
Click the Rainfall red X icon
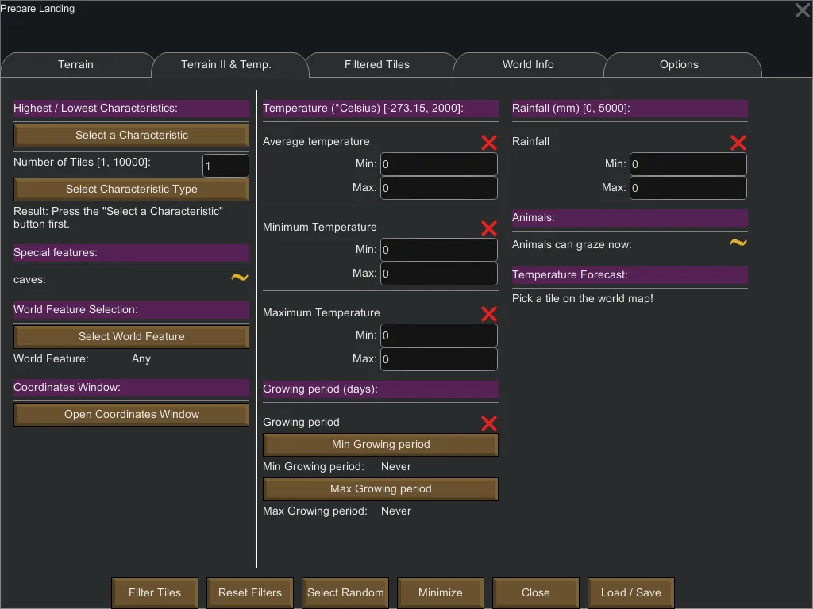pos(738,143)
